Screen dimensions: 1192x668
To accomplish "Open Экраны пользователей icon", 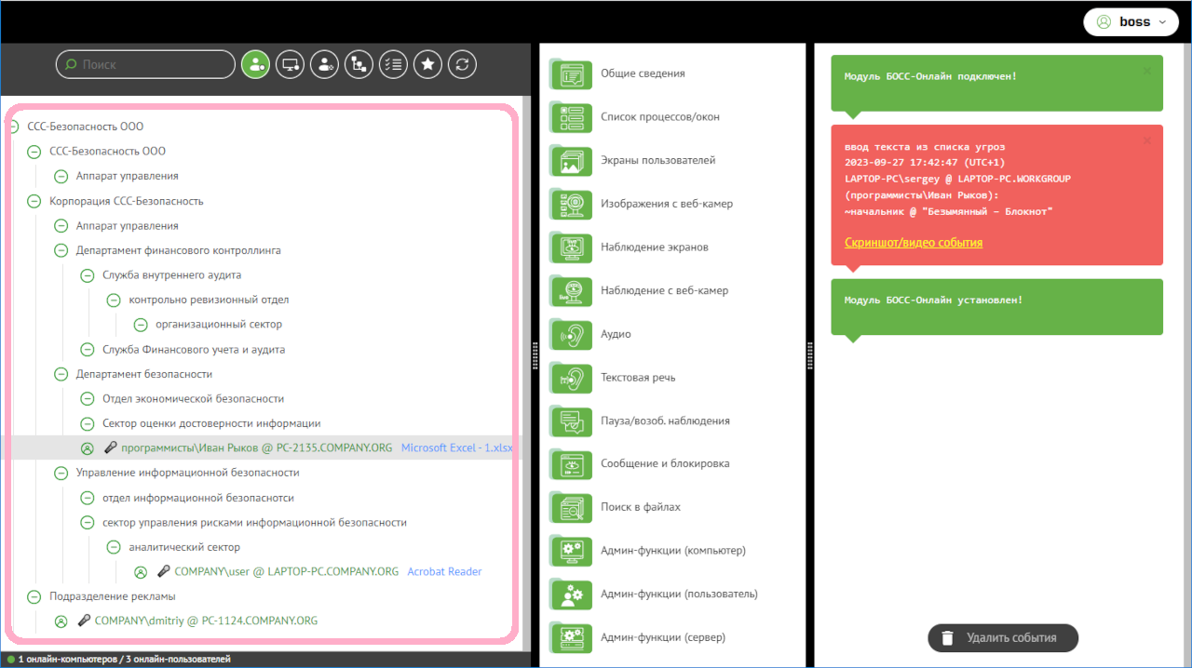I will pos(571,161).
